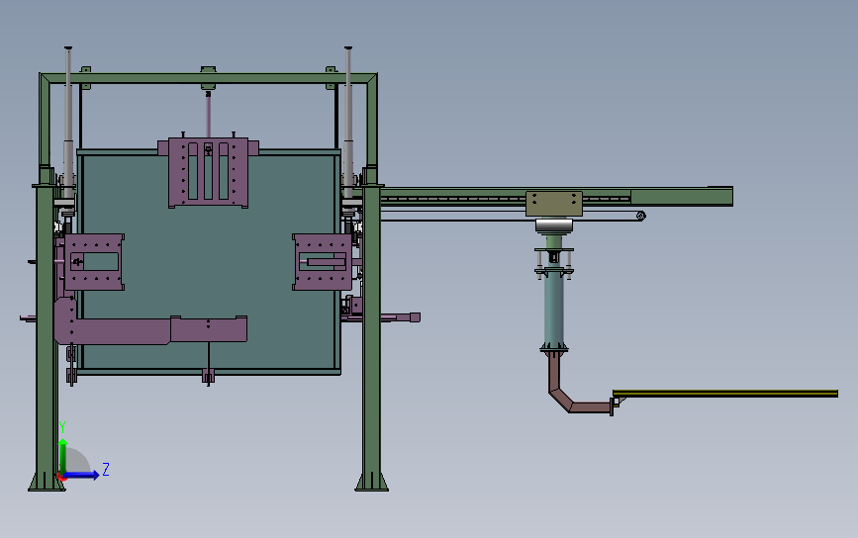Select the right purple clamp plate on the panel
The image size is (858, 538).
(x=323, y=262)
